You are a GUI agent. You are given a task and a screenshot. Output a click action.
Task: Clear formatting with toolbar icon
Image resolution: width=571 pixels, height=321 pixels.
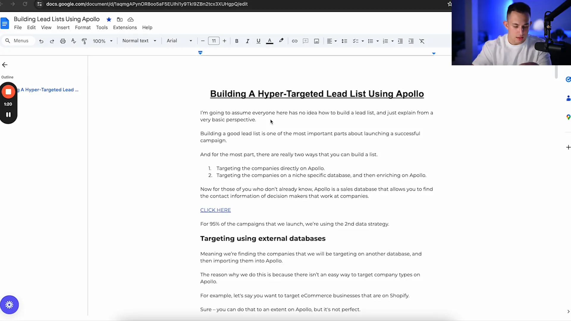pyautogui.click(x=422, y=41)
